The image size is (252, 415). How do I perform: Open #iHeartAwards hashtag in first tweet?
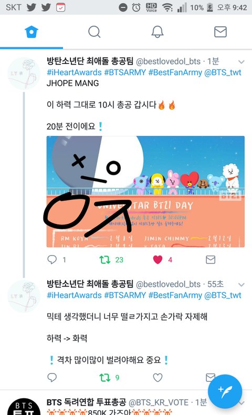click(x=74, y=72)
